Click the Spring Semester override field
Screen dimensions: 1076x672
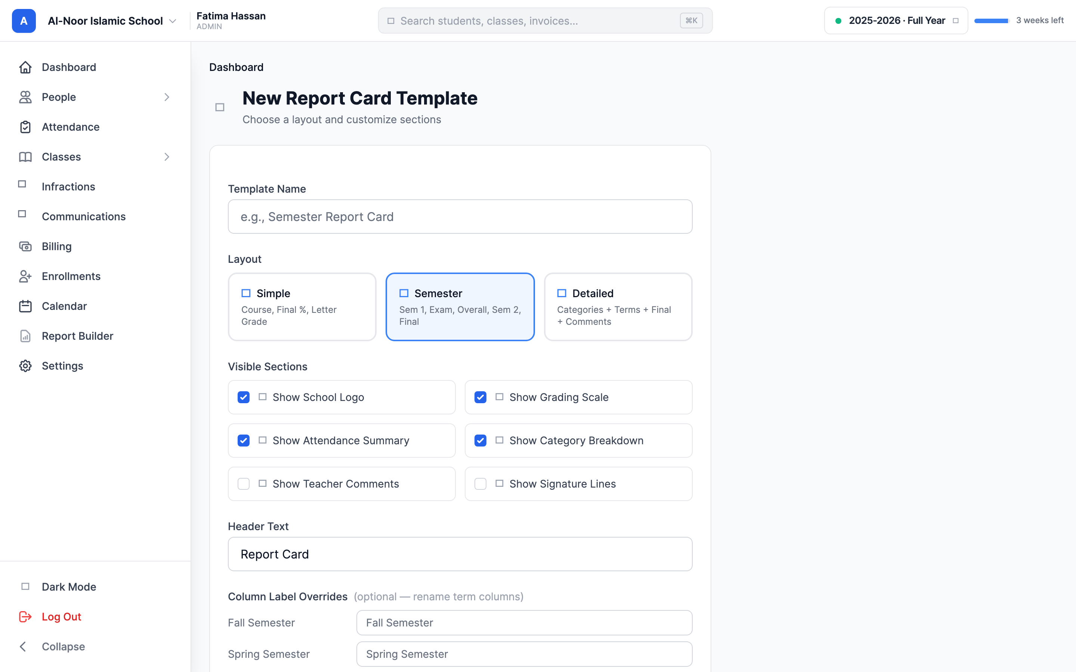click(x=524, y=654)
